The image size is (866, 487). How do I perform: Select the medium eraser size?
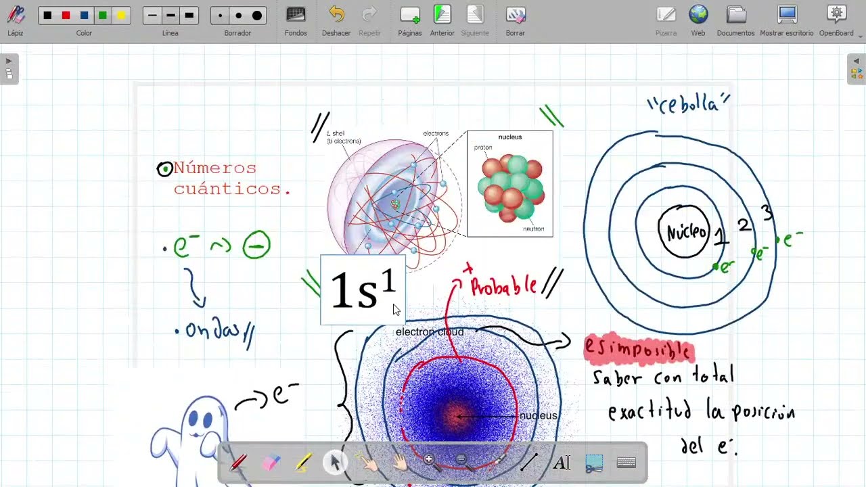[x=238, y=15]
